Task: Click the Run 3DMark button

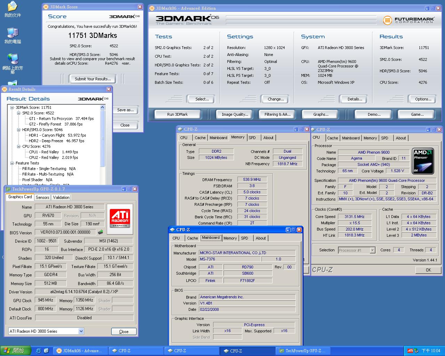Action: coord(177,114)
